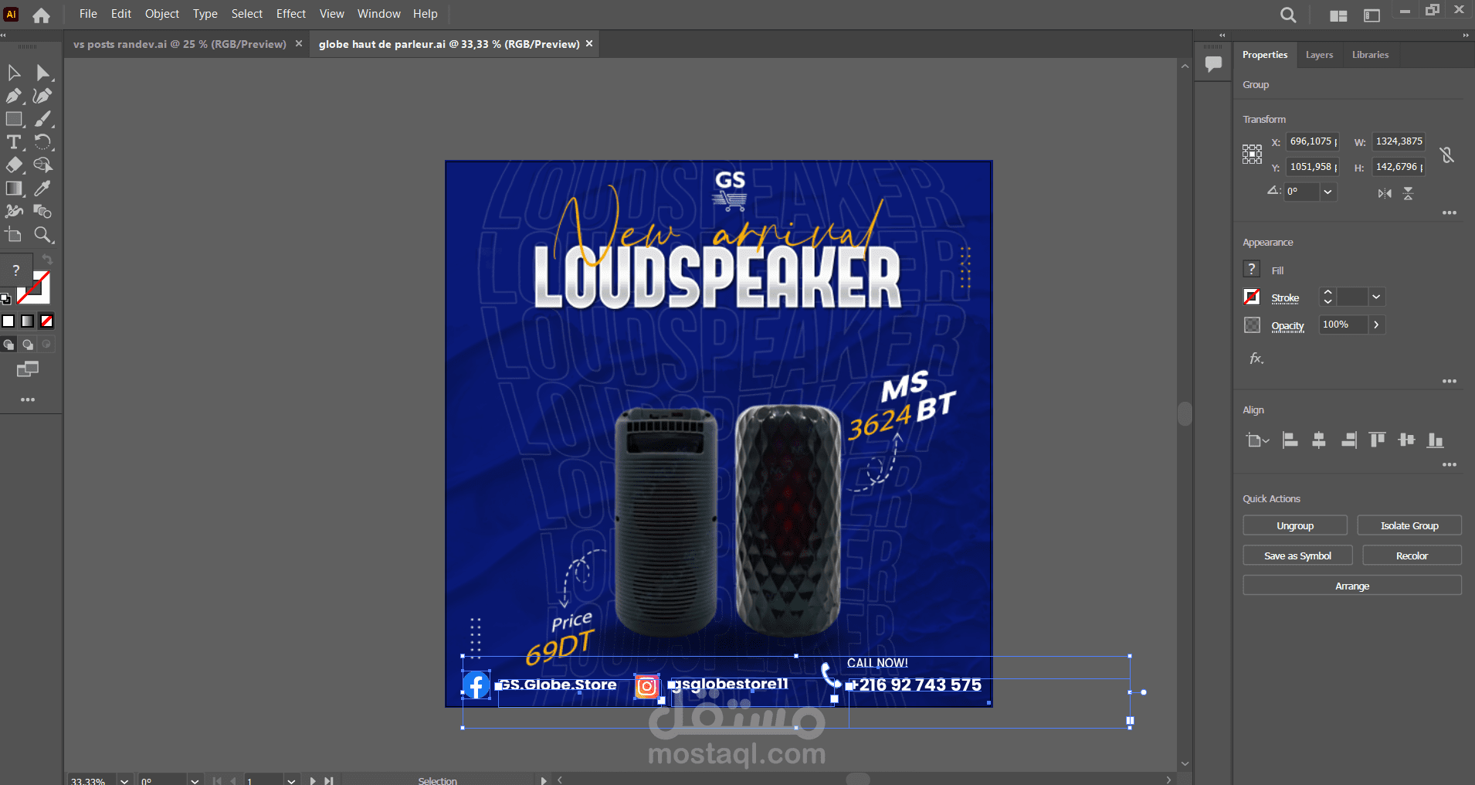Image resolution: width=1475 pixels, height=785 pixels.
Task: Select the Gradient tool
Action: pos(14,189)
